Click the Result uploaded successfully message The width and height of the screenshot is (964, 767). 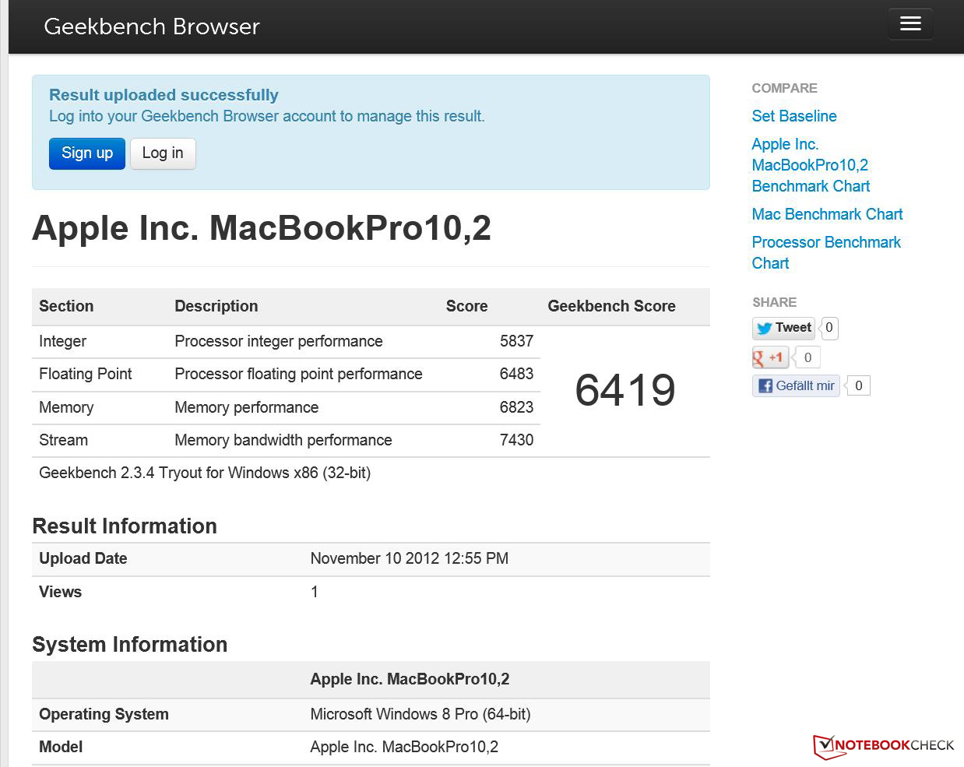(164, 95)
